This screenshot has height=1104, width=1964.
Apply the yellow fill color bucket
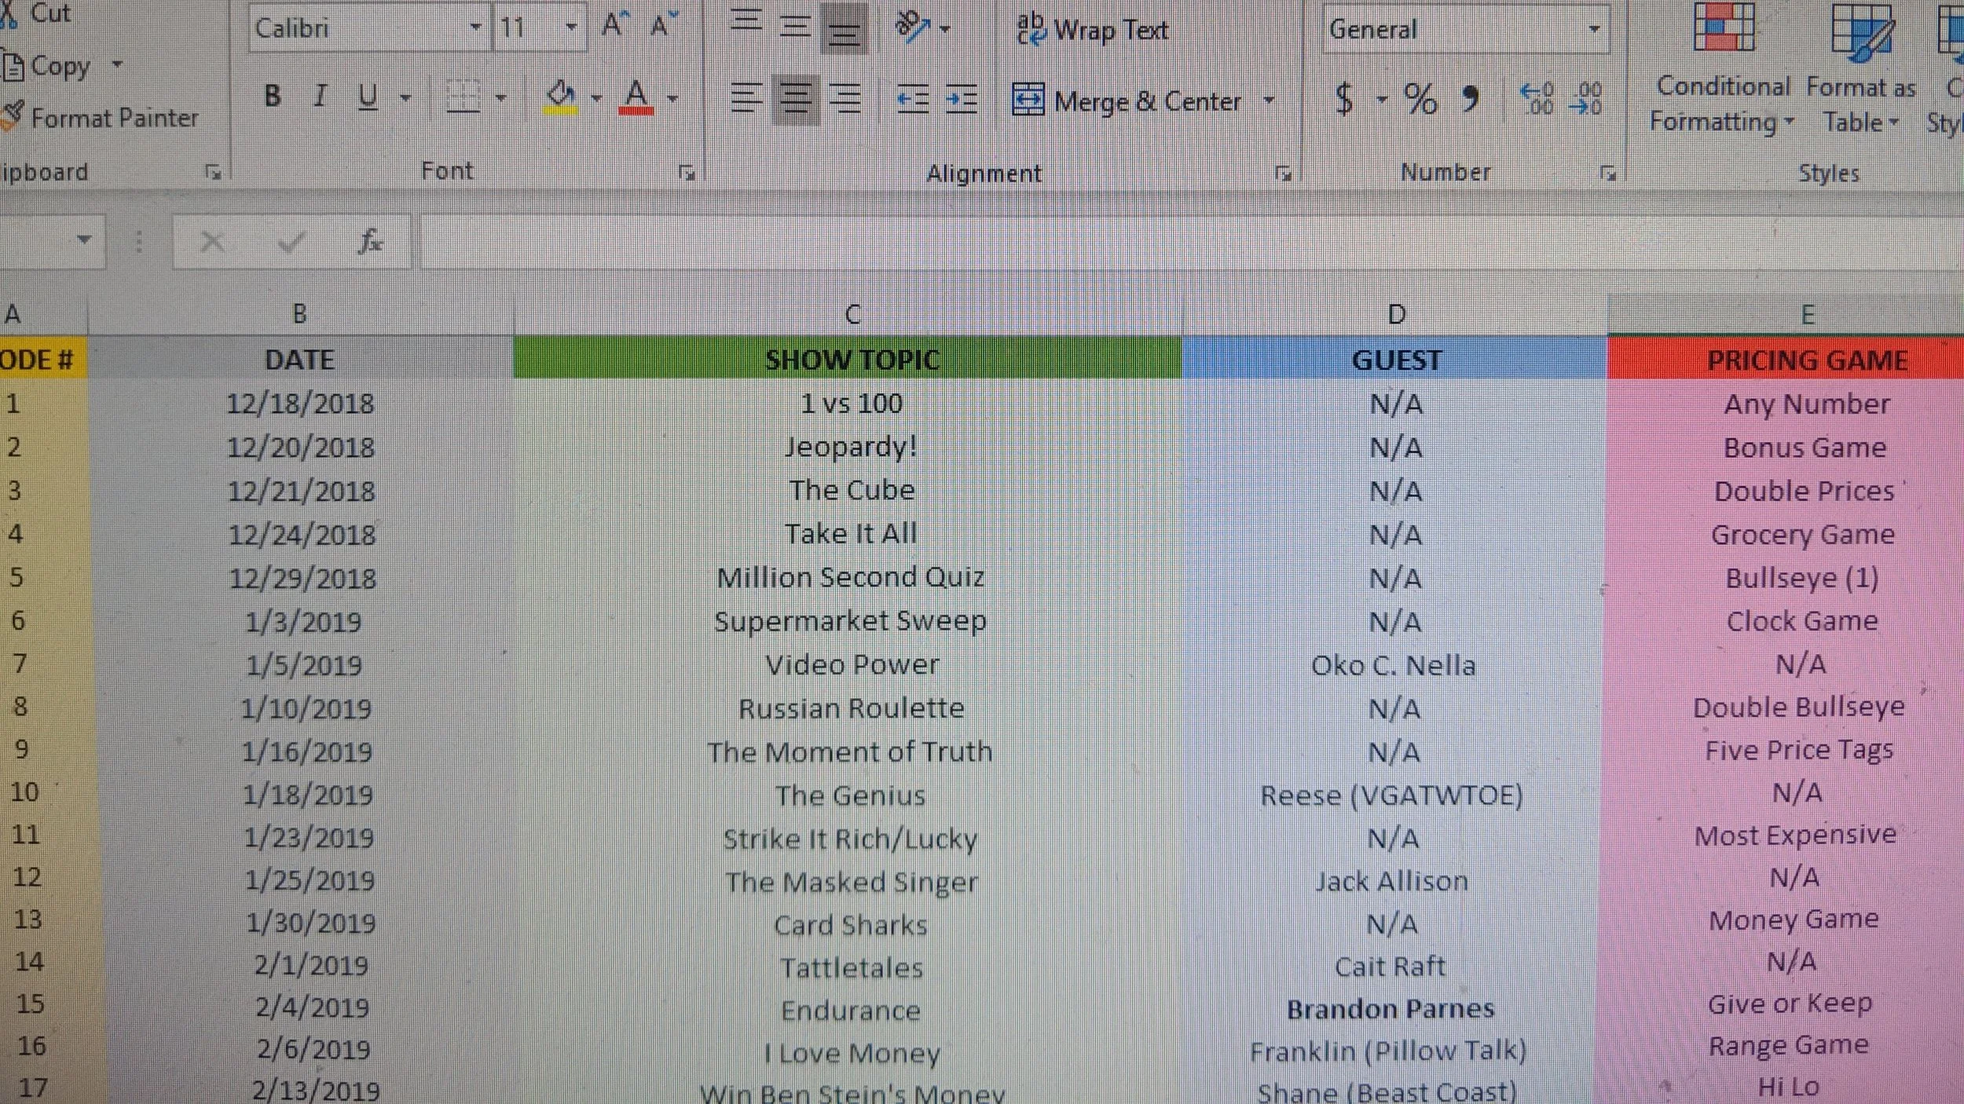coord(561,98)
